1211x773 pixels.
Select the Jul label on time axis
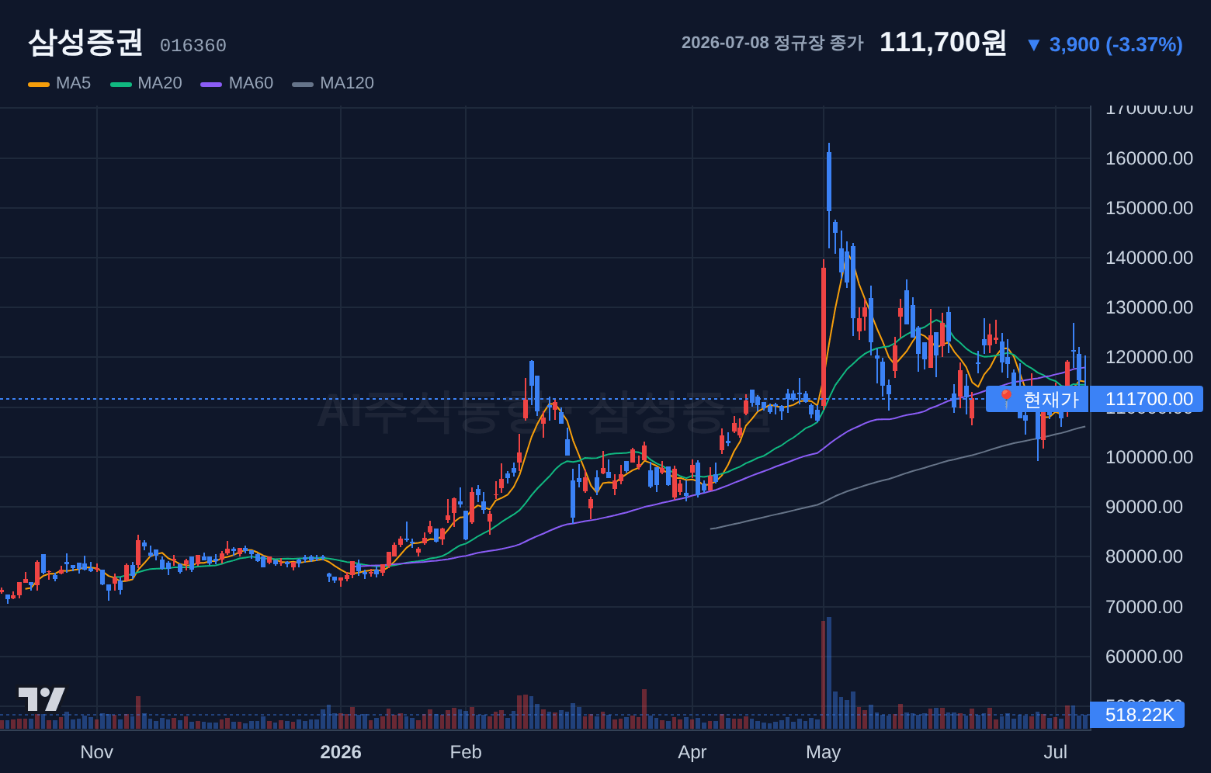point(1056,752)
